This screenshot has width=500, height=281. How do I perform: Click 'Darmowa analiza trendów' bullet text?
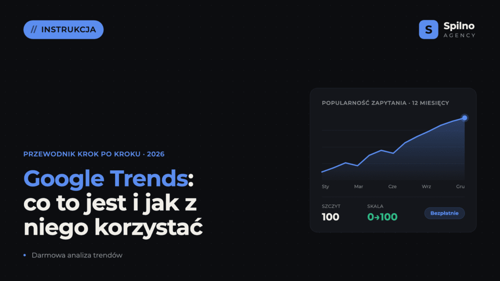[x=77, y=255]
